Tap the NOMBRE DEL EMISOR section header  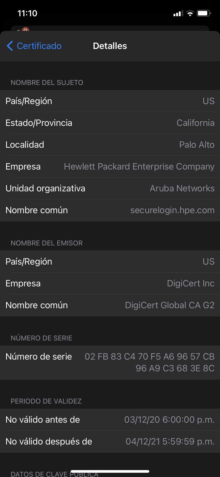click(47, 243)
